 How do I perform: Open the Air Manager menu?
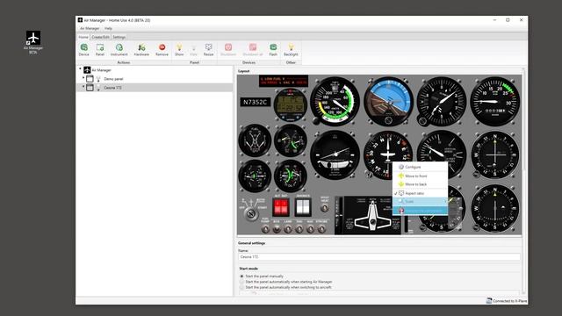90,28
